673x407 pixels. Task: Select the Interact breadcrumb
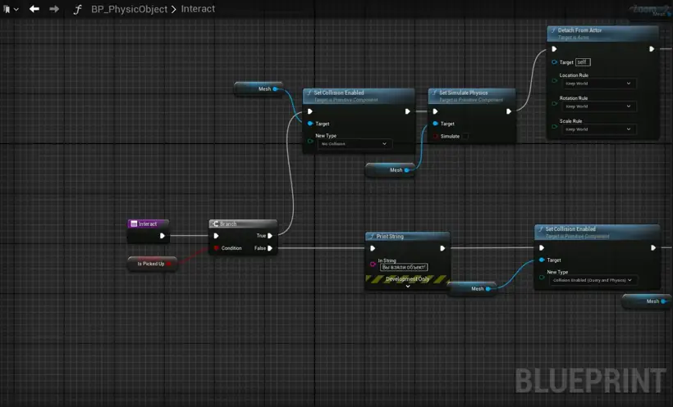pyautogui.click(x=198, y=8)
